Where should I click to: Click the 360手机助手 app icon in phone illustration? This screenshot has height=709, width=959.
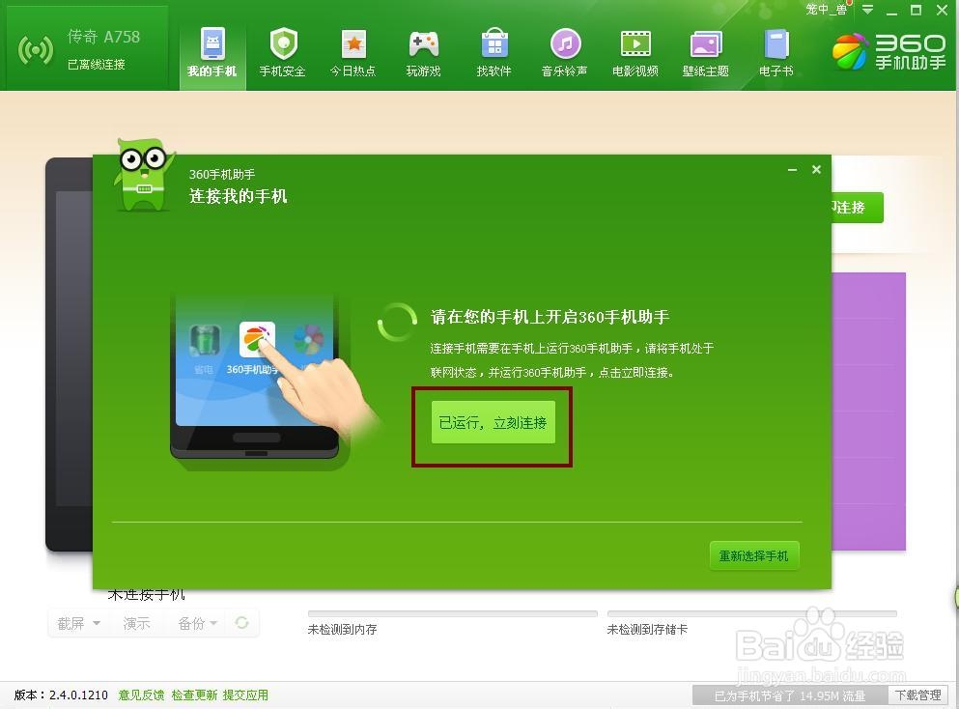coord(257,339)
